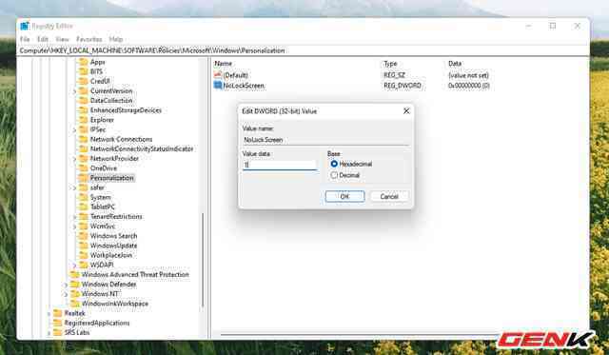The height and width of the screenshot is (355, 609).
Task: Click the NetworkProvider folder icon
Action: (83, 159)
